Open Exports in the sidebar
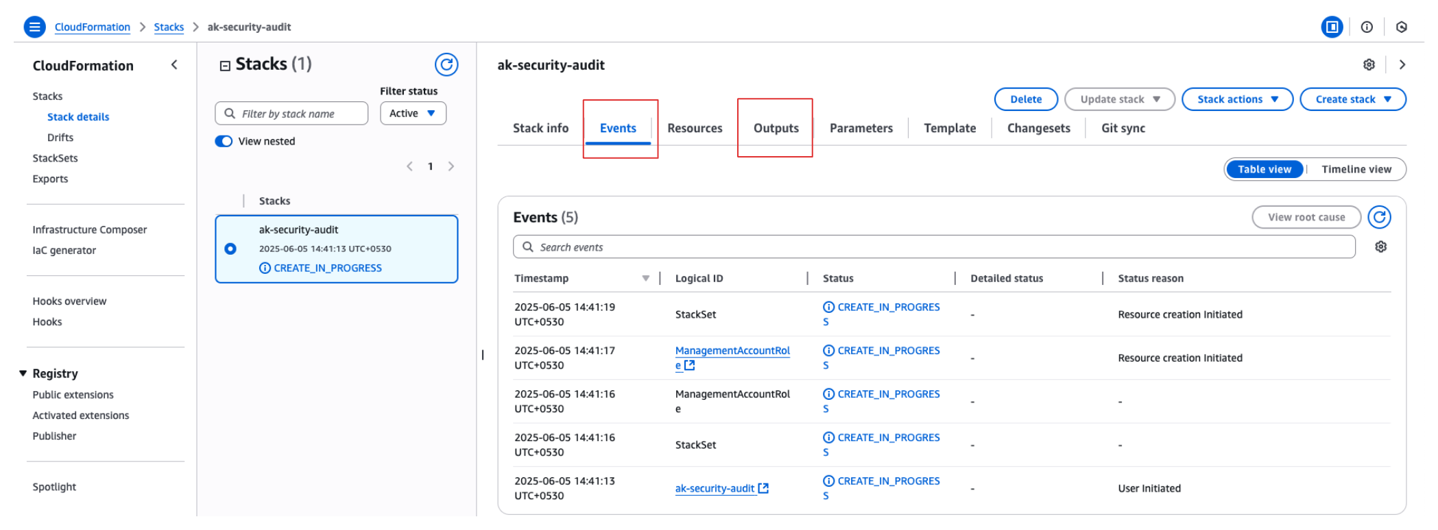This screenshot has height=530, width=1438. pos(50,179)
